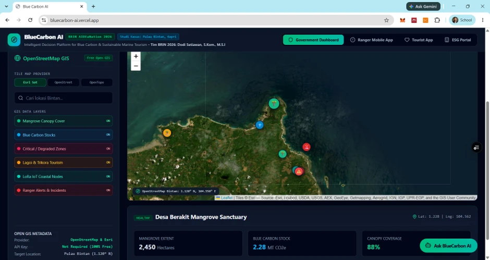Click the 88% canopy coverage value

point(373,247)
